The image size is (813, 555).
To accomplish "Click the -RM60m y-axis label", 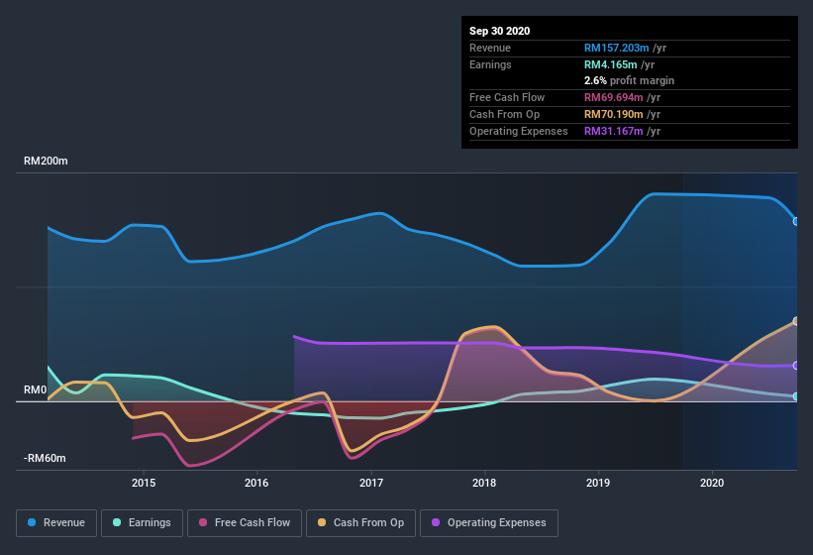I will [x=45, y=458].
